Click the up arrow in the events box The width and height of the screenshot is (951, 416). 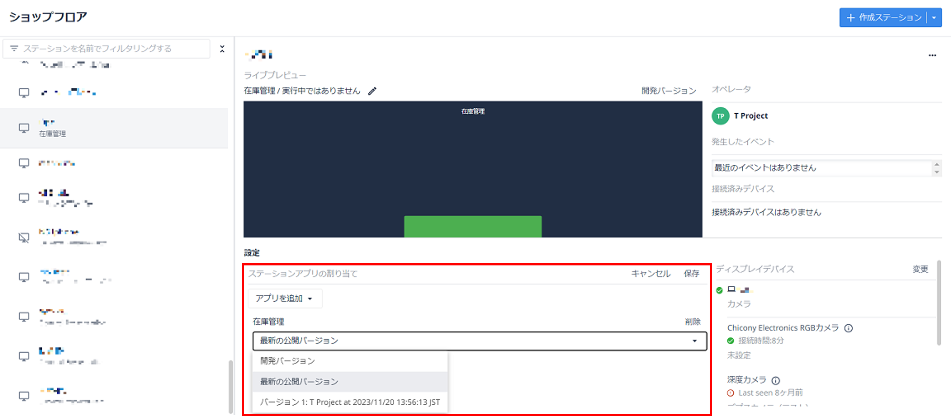[x=937, y=164]
